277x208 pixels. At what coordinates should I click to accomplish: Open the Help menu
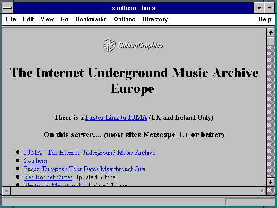pyautogui.click(x=264, y=19)
